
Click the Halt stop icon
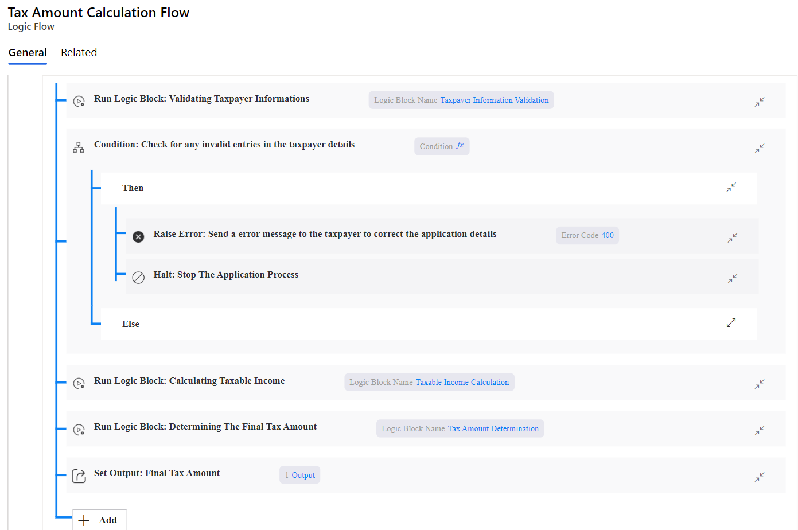(138, 278)
